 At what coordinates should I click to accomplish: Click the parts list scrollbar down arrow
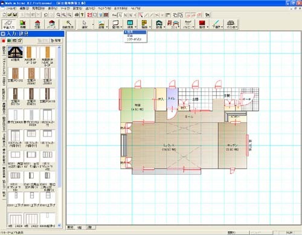tap(59, 225)
